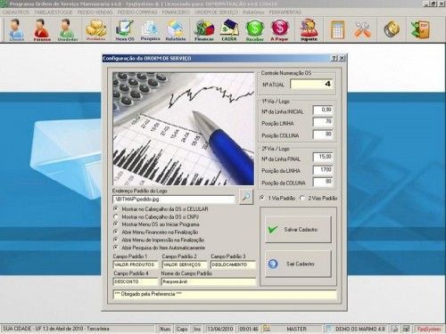Open the CADASTROS menu

pos(16,12)
